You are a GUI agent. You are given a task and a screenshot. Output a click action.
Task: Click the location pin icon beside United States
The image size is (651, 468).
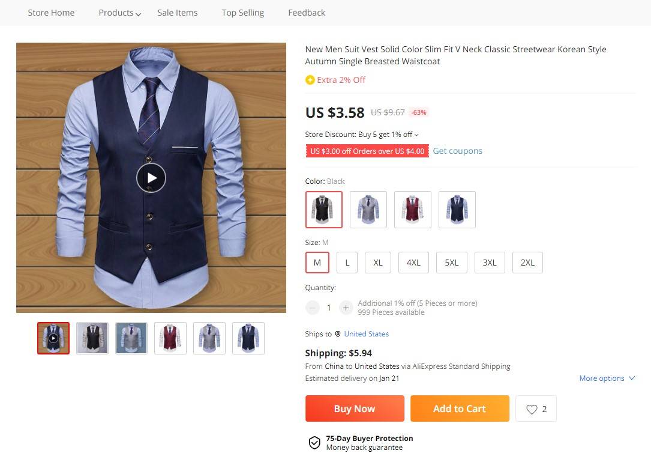(x=338, y=334)
